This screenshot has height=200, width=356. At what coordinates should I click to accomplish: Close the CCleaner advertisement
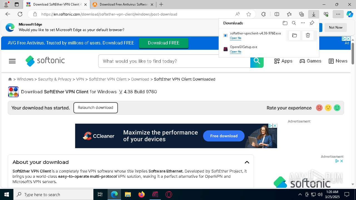pos(275,126)
